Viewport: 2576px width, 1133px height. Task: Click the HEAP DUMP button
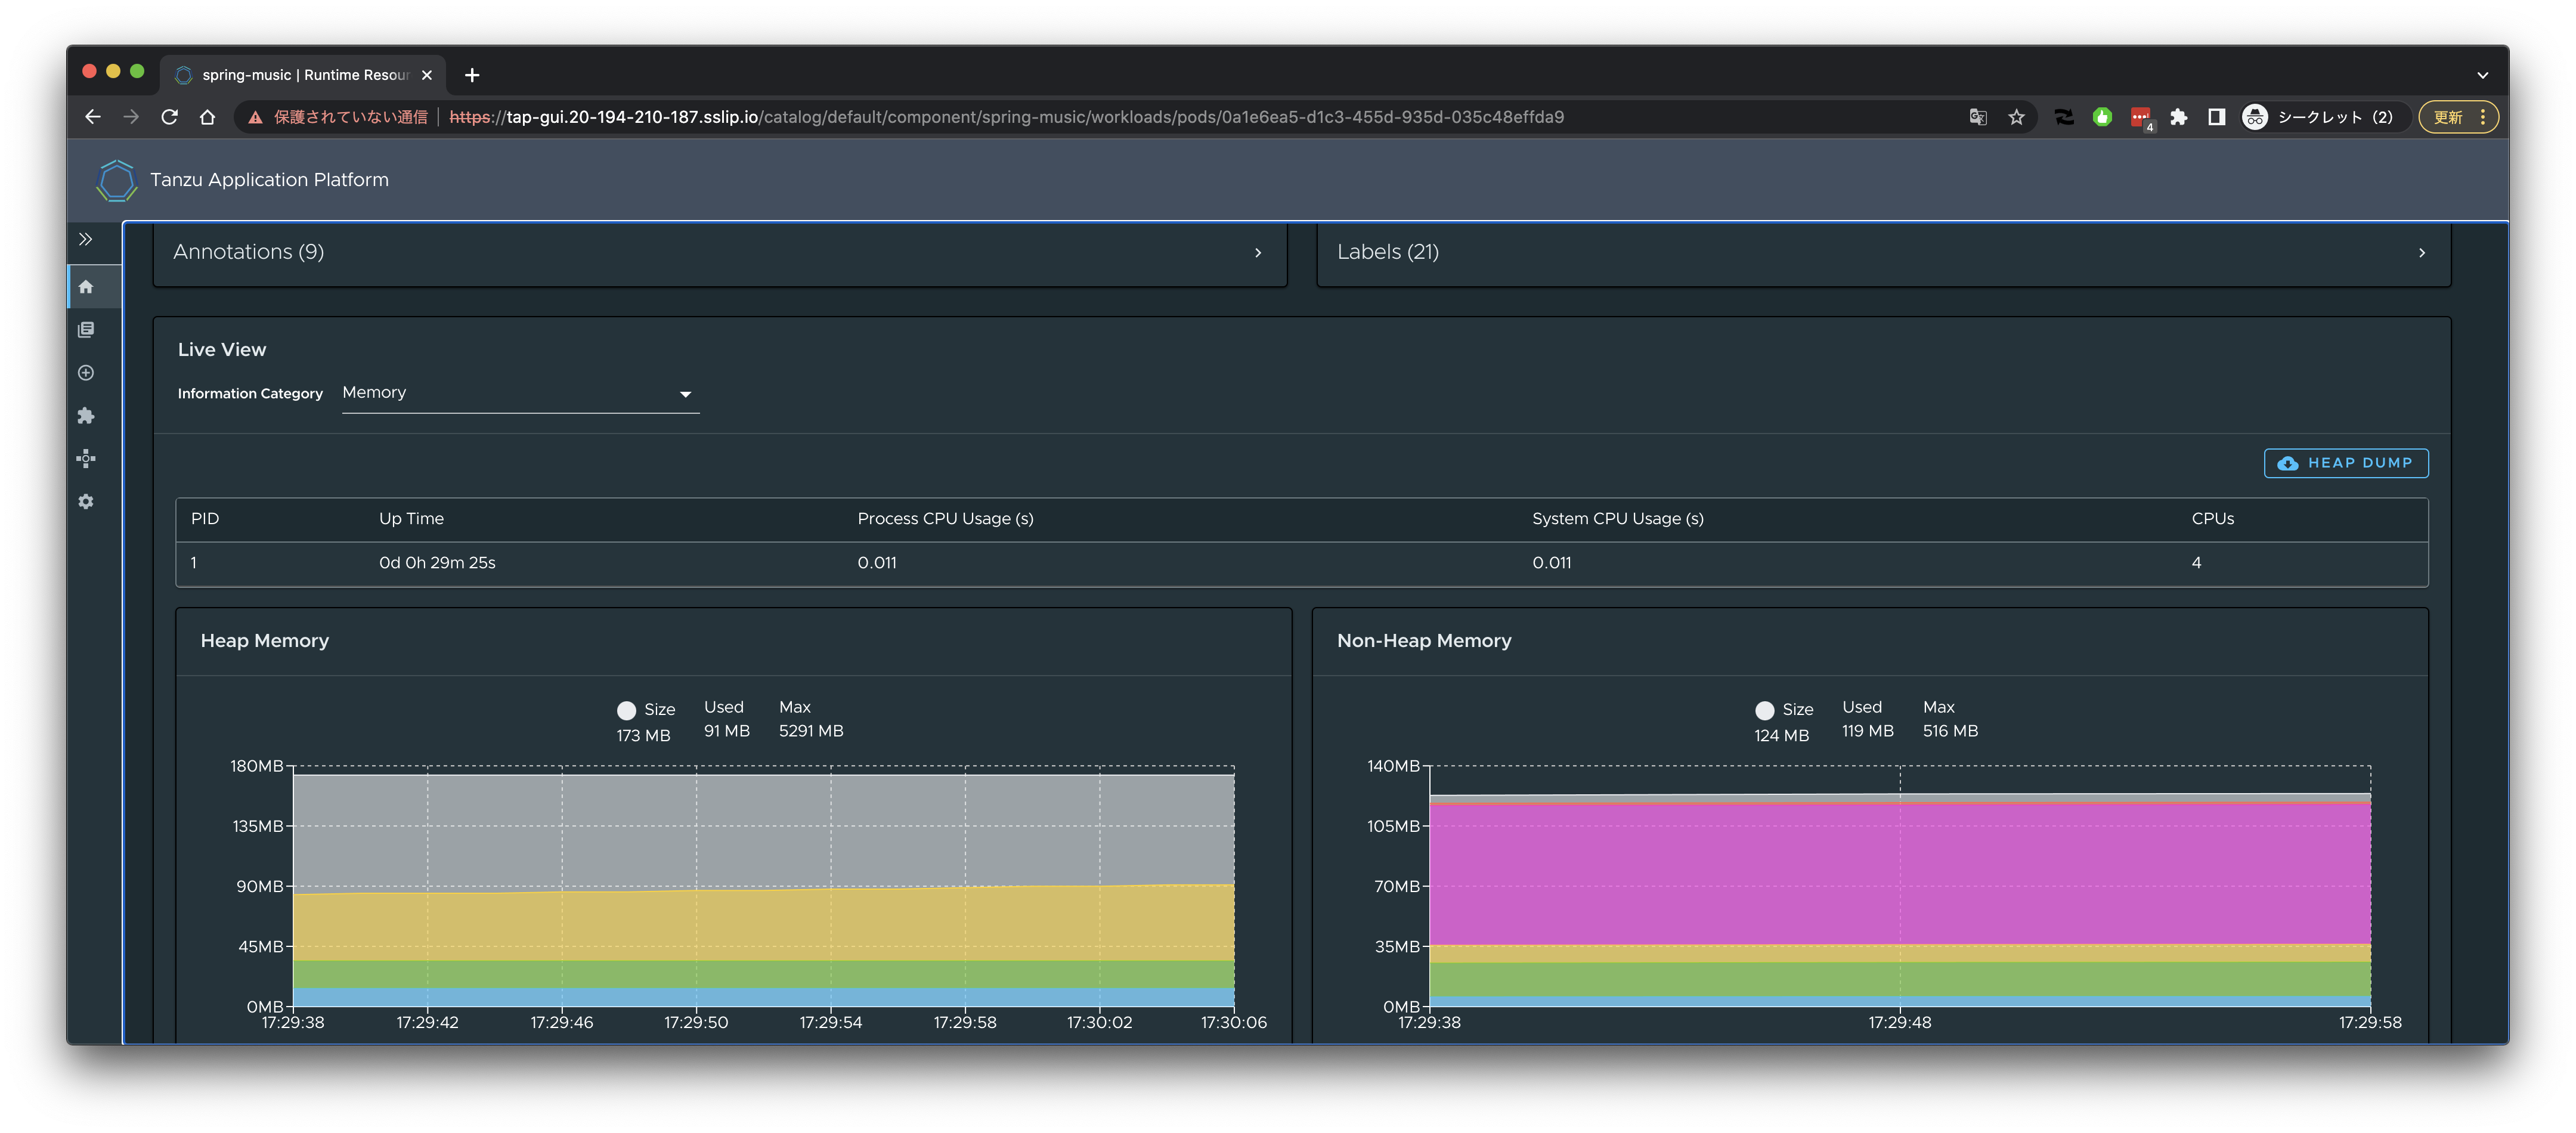[x=2345, y=463]
